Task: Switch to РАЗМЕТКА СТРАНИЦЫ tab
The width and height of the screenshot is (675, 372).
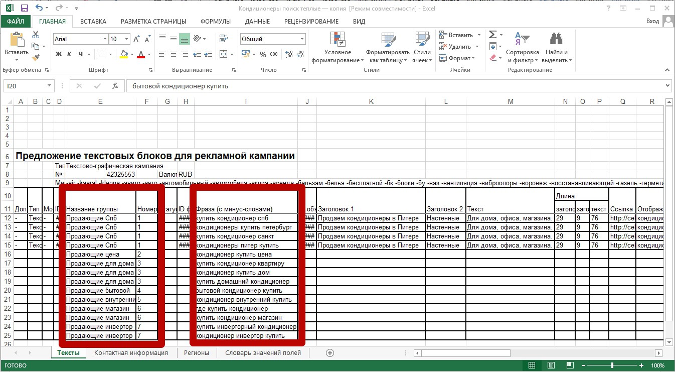Action: pyautogui.click(x=153, y=21)
